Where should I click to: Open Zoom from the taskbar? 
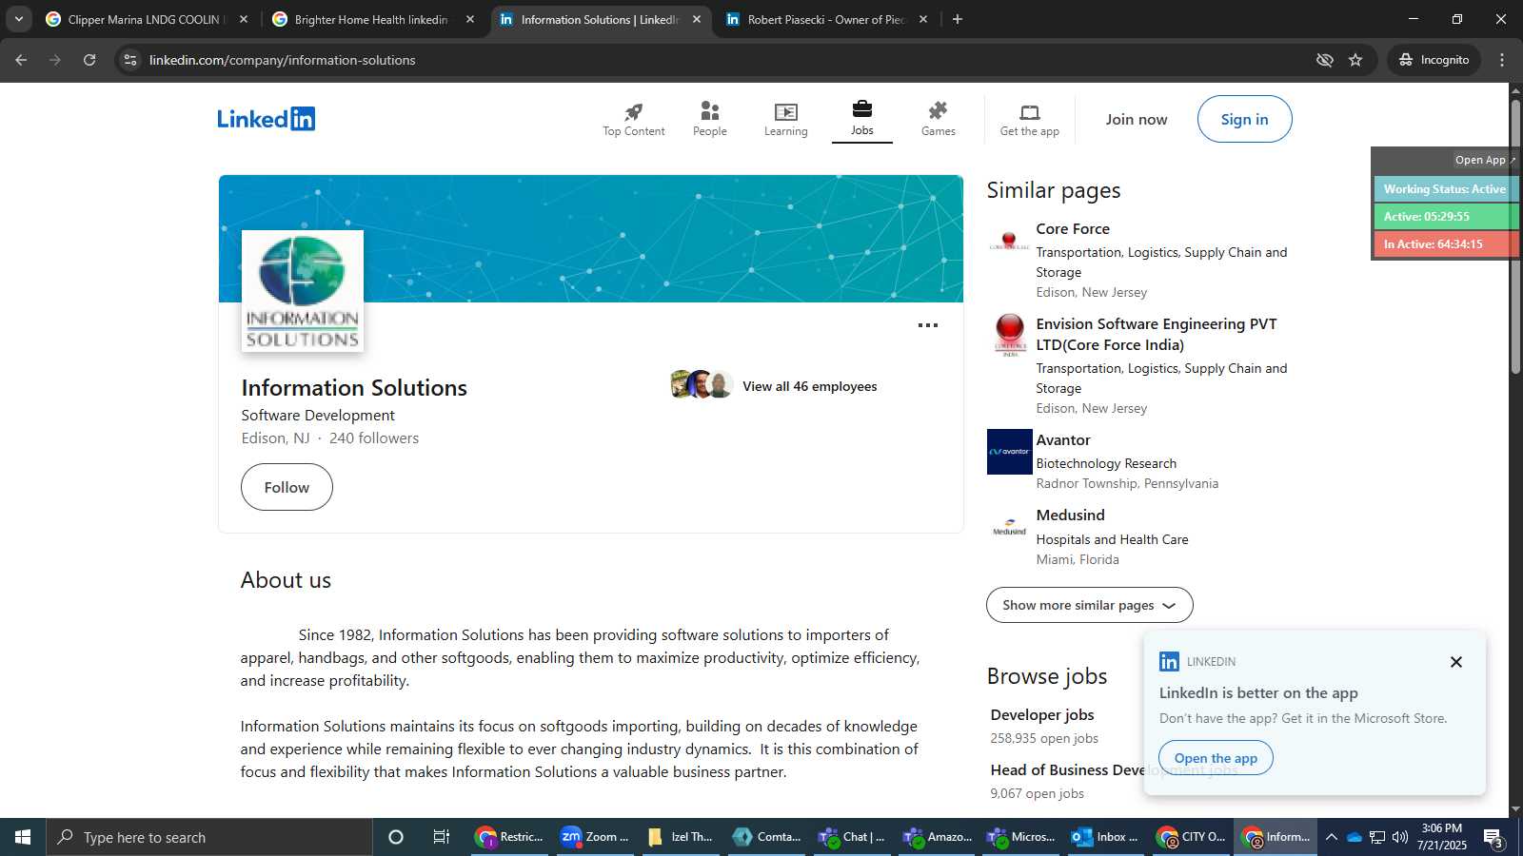[x=595, y=837]
